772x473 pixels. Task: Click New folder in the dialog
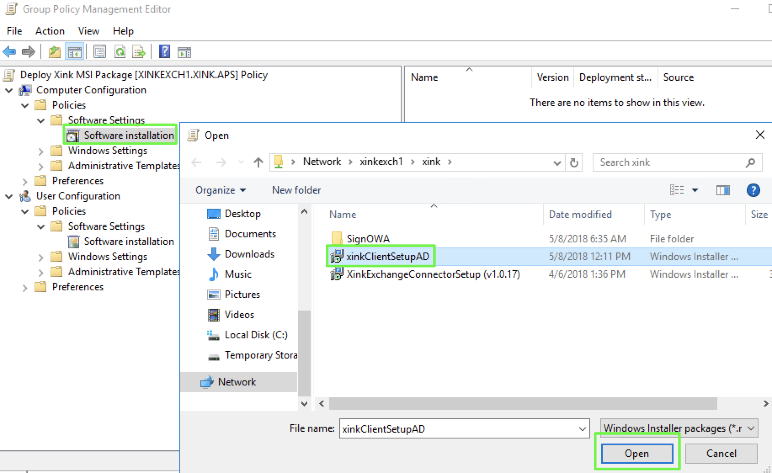(x=296, y=190)
